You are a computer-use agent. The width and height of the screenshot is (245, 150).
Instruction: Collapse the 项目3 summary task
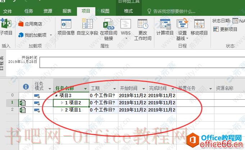[x=56, y=95]
